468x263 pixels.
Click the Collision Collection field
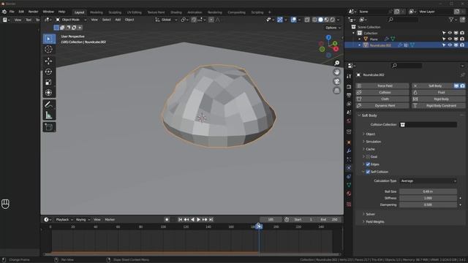(x=428, y=125)
